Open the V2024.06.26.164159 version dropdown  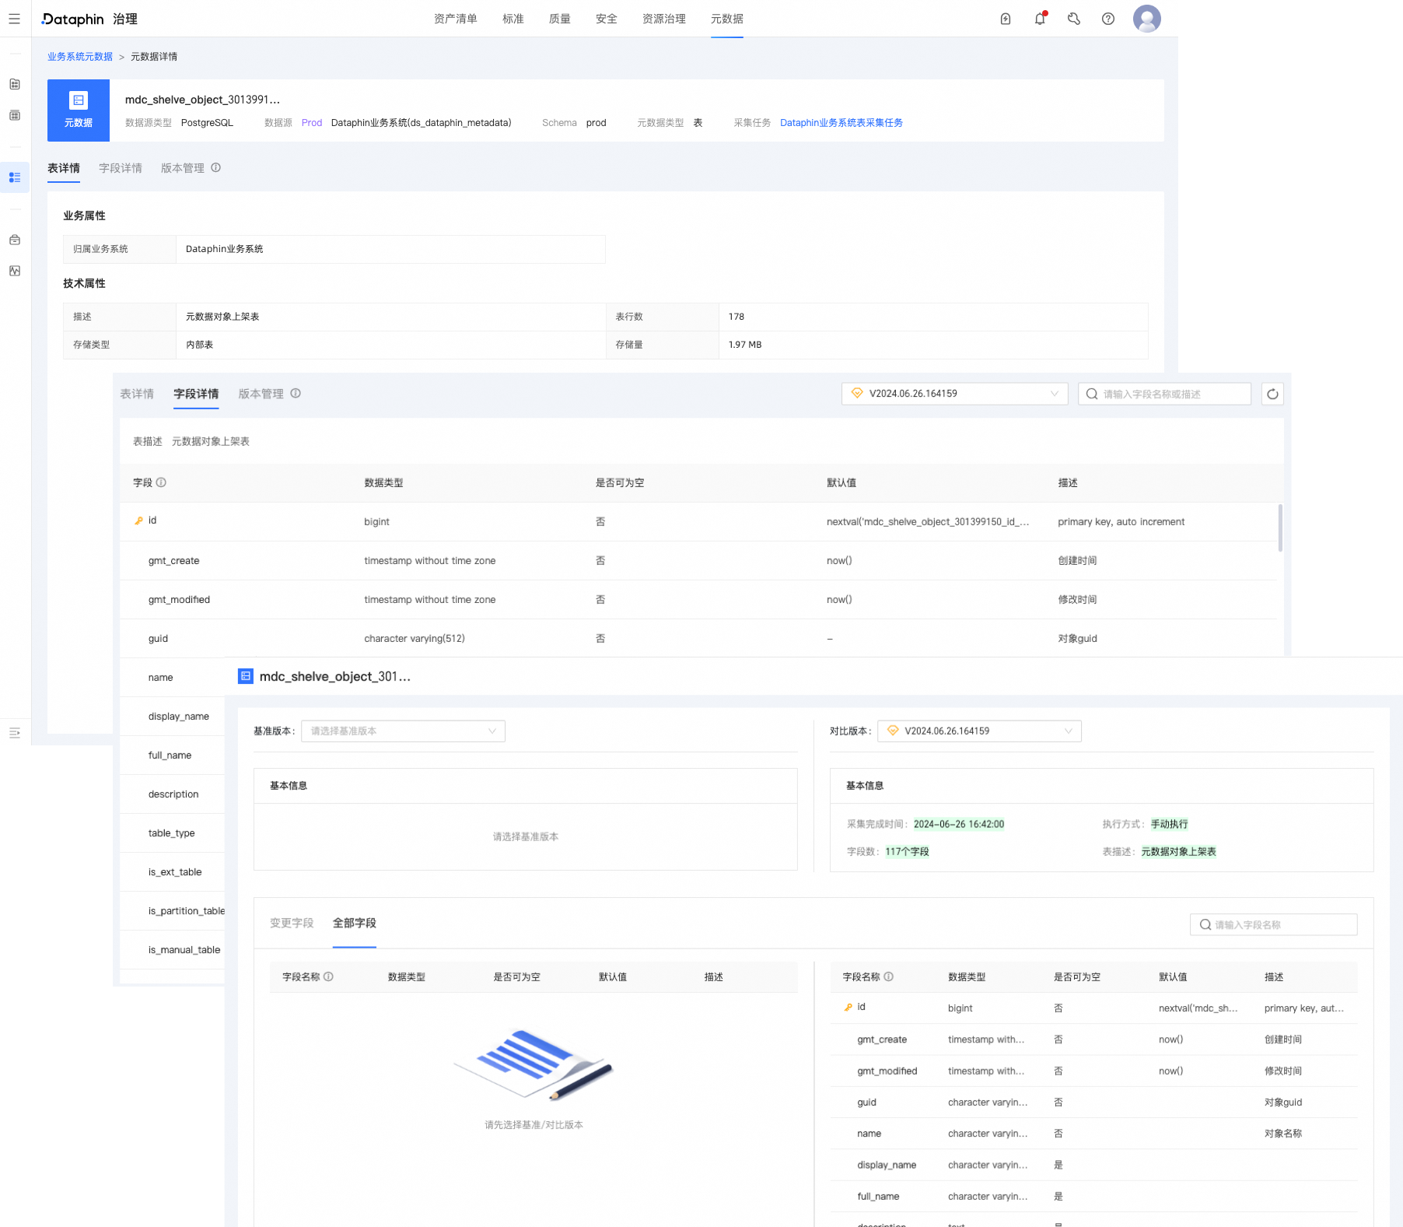coord(954,394)
